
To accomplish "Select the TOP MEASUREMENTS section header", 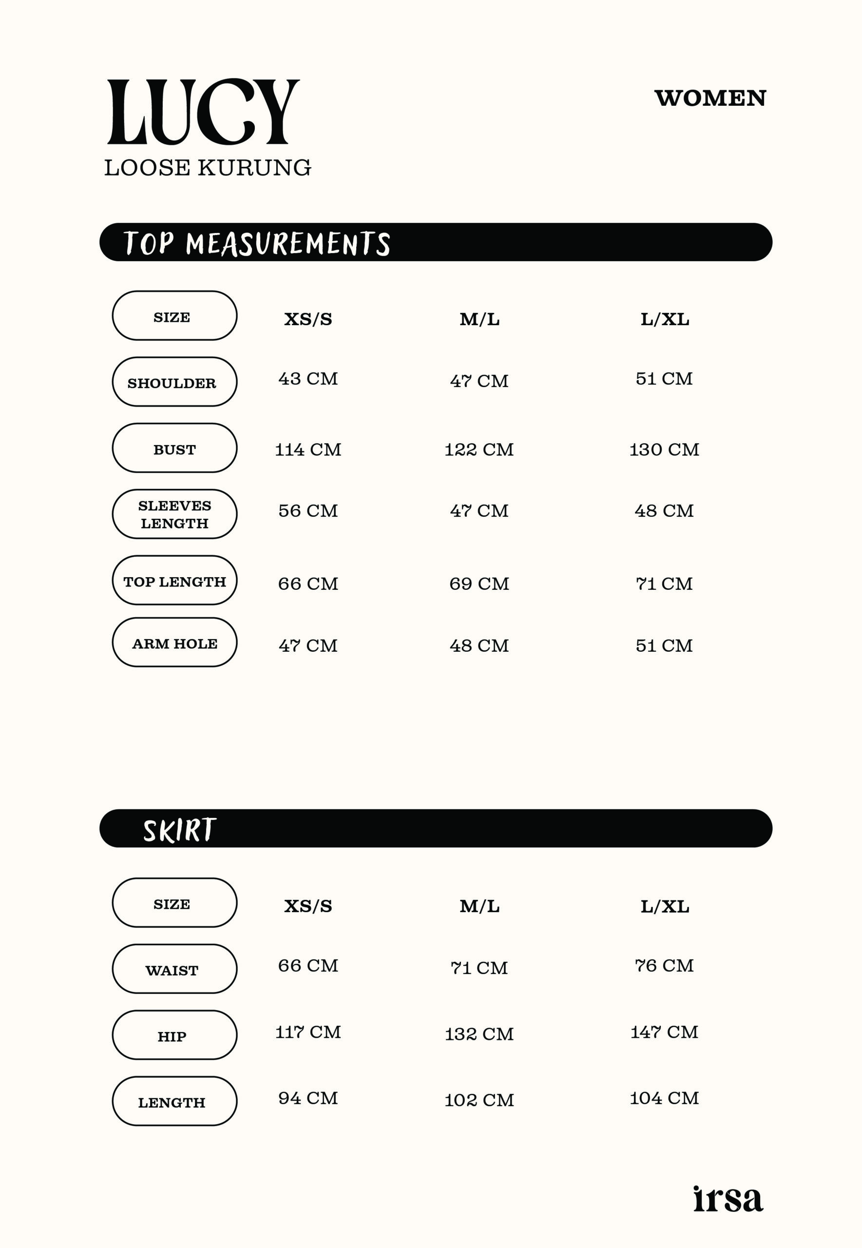I will click(256, 243).
